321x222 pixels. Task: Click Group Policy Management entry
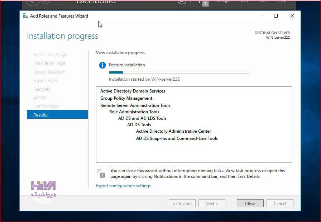tap(126, 98)
